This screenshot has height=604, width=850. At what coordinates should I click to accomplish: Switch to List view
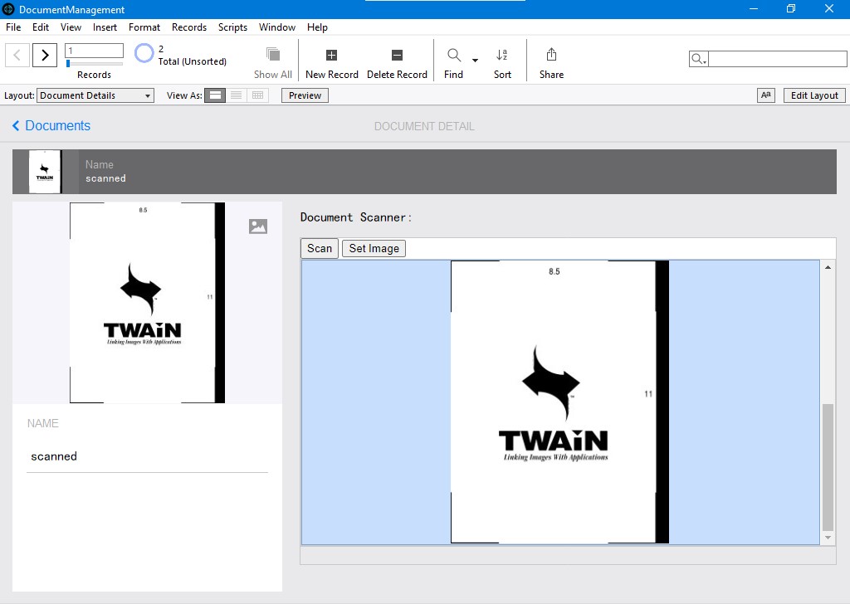click(x=237, y=95)
